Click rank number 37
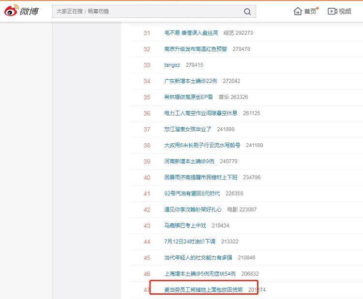The width and height of the screenshot is (363, 299). [x=147, y=129]
